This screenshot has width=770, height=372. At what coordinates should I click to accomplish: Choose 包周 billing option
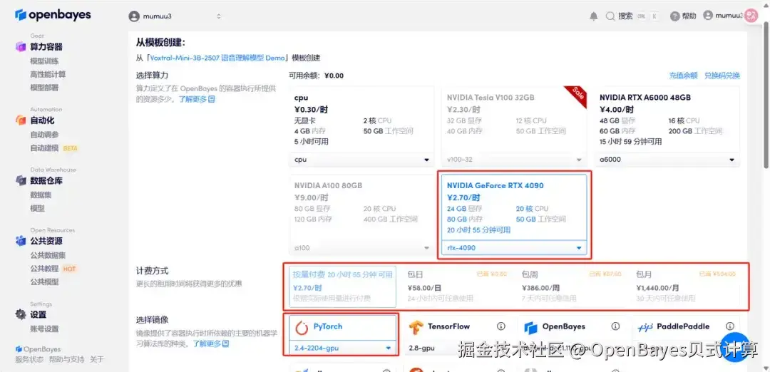(571, 287)
